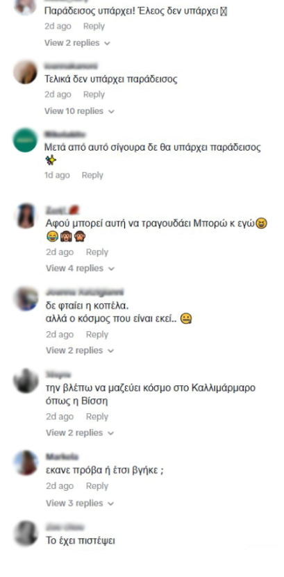The width and height of the screenshot is (284, 577).
Task: Reply to 'Αφού μπορεί αυτή να τραγουδάει' comment
Action: [x=97, y=252]
